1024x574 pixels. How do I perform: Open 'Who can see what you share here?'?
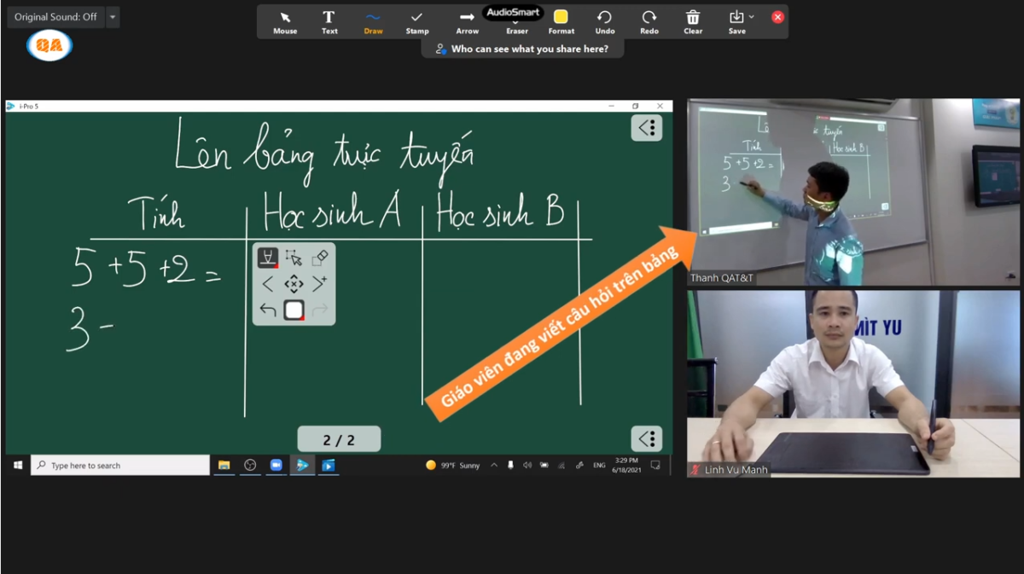pyautogui.click(x=522, y=49)
